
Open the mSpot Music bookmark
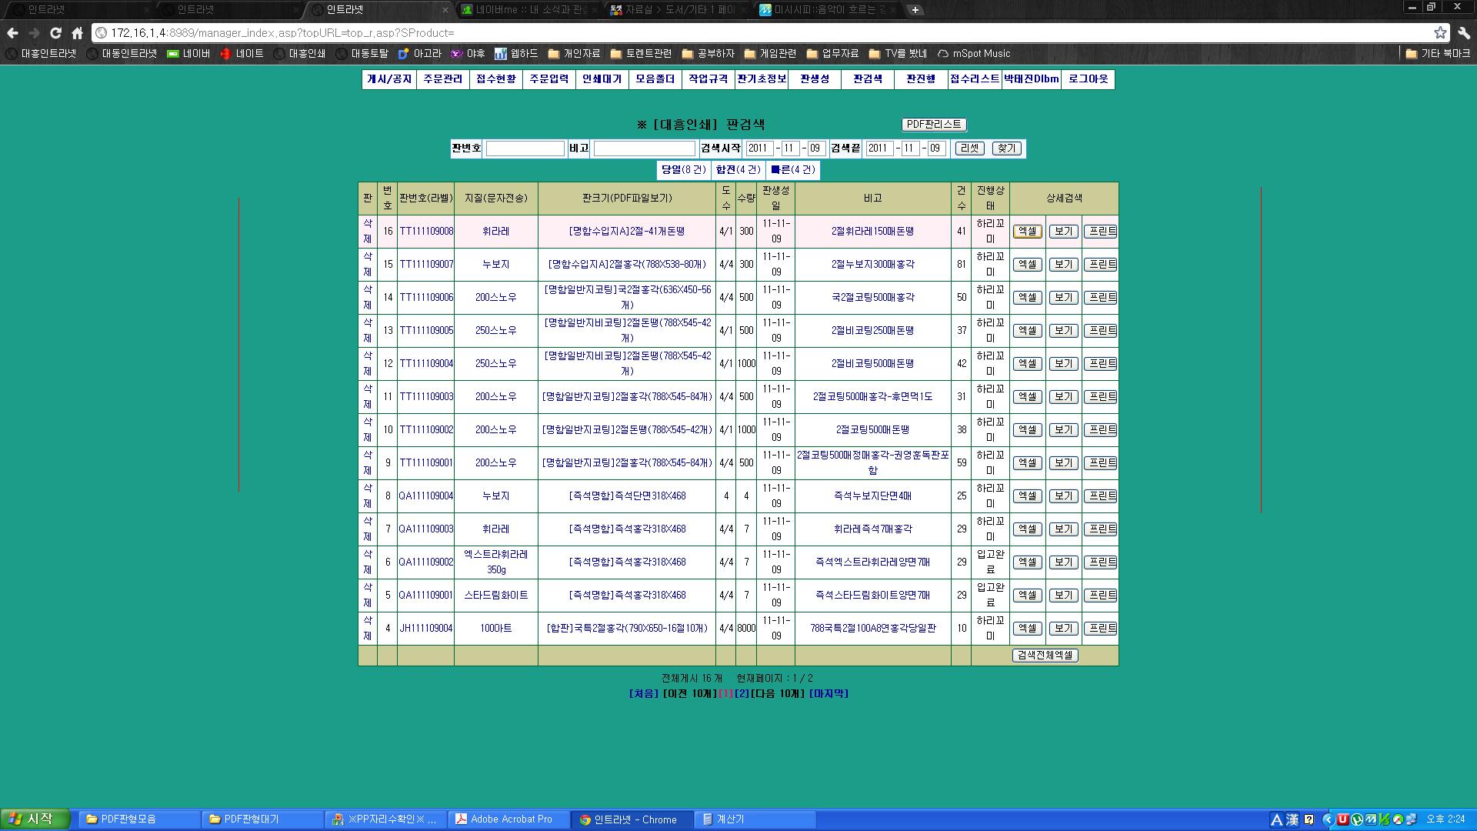pyautogui.click(x=974, y=54)
